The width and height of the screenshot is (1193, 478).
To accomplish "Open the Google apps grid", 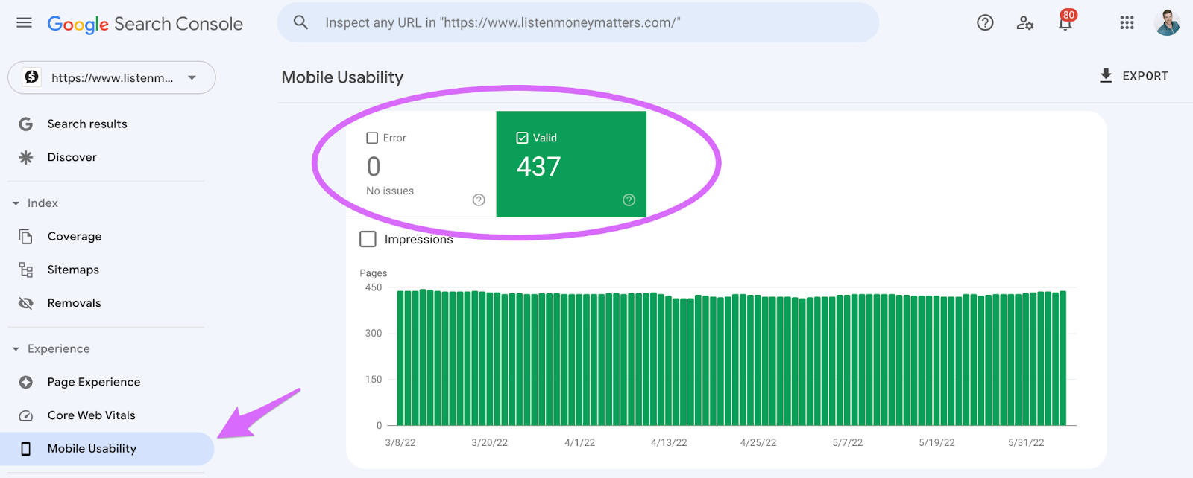I will (1127, 22).
